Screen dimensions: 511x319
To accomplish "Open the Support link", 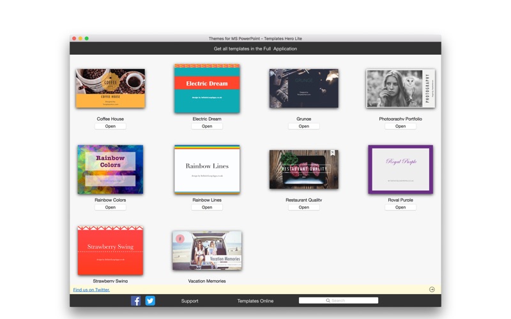I will point(190,300).
